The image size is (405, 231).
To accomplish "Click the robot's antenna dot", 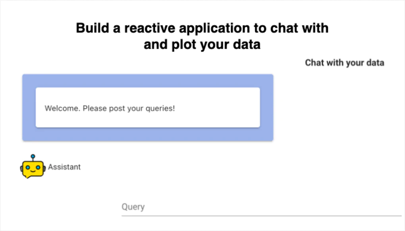I will point(33,156).
